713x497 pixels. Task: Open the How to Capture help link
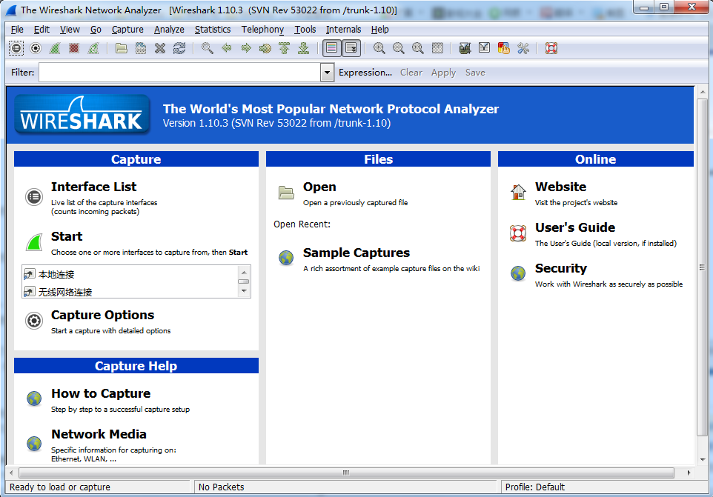(x=101, y=393)
